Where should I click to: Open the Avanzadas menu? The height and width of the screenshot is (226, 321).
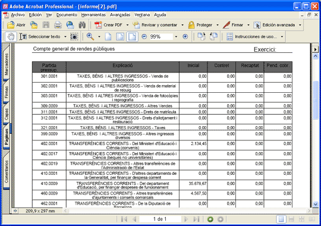coord(120,15)
